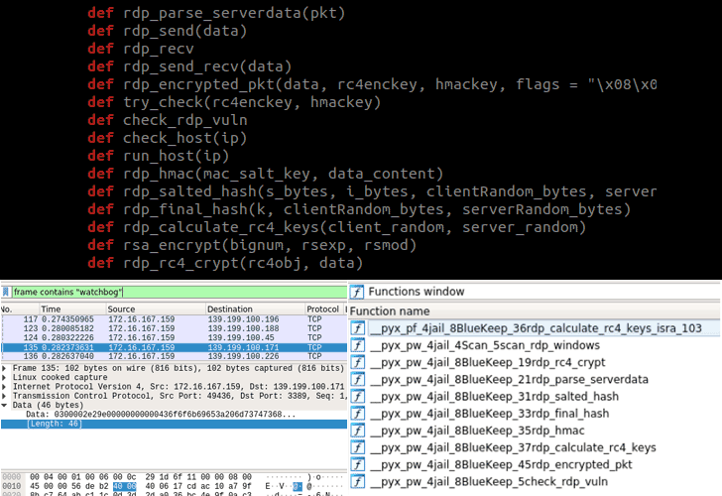This screenshot has width=722, height=496.
Task: Click code line def rdp_send(data)
Action: (x=168, y=31)
